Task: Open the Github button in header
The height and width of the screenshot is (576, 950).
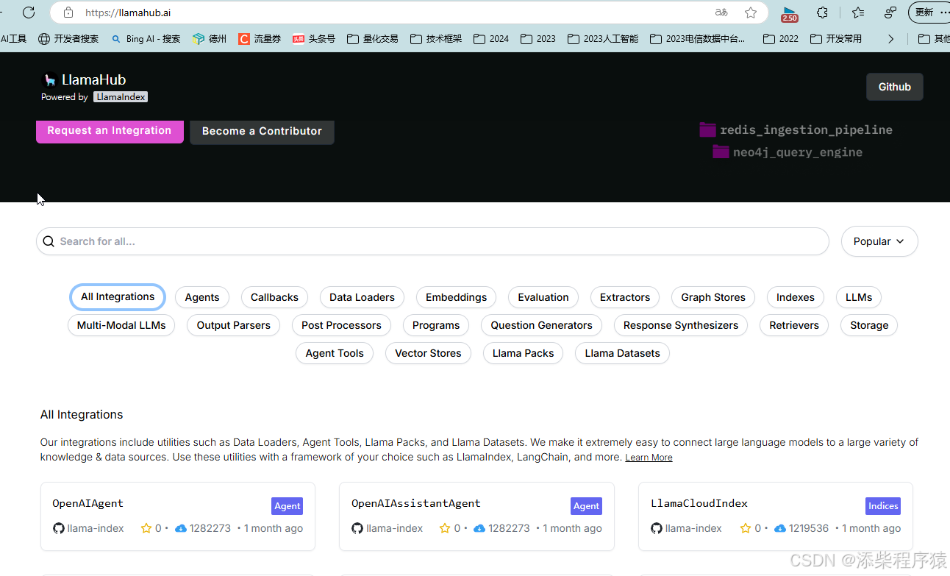Action: click(894, 87)
